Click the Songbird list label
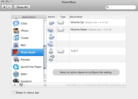Screen dimensions: 138x99 coord(26,81)
